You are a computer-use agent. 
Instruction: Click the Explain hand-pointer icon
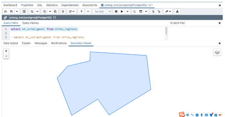[x=134, y=12]
